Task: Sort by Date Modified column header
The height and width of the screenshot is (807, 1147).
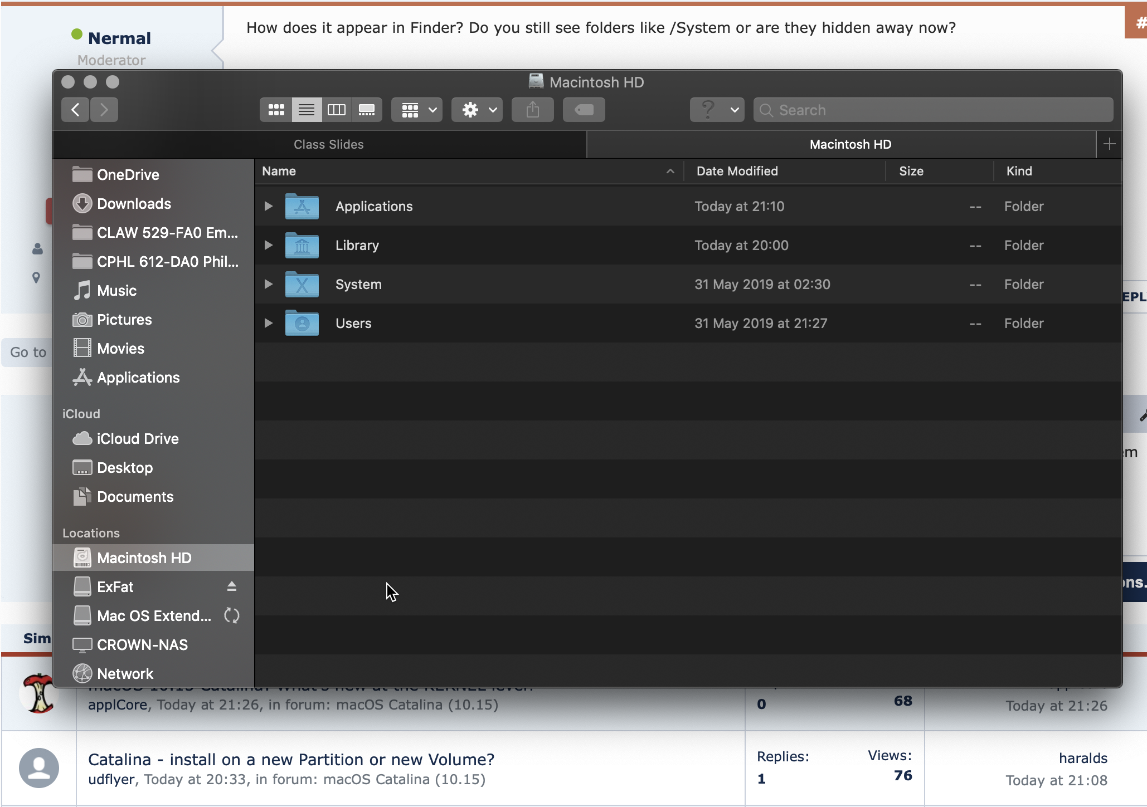Action: click(785, 171)
